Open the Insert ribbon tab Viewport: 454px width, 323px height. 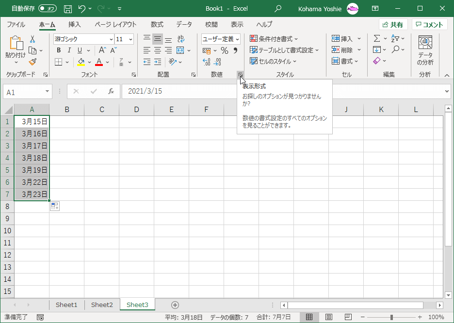(x=74, y=25)
